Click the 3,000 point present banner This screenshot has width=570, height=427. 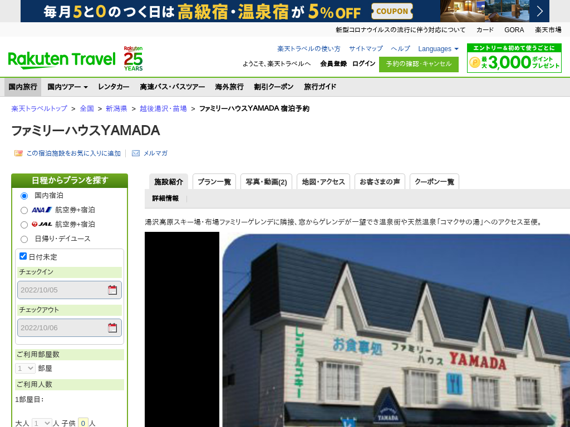(514, 58)
